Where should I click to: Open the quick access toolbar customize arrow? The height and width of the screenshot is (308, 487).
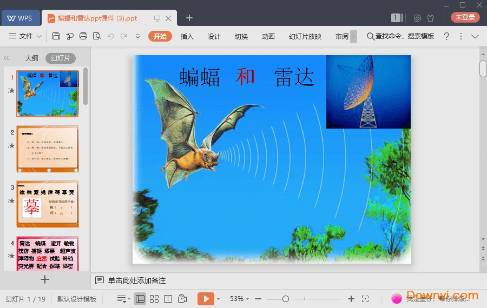(137, 36)
